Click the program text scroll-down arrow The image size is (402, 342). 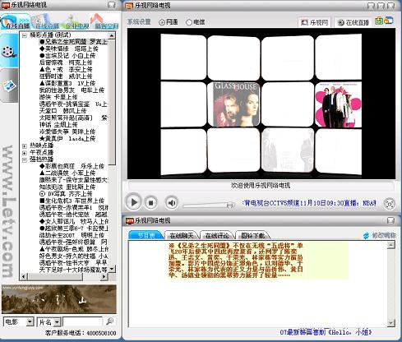[391, 324]
